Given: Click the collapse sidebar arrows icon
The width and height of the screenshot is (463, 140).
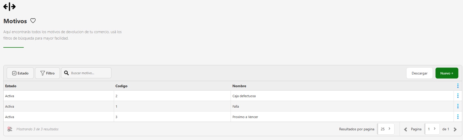Looking at the screenshot, I should [9, 7].
